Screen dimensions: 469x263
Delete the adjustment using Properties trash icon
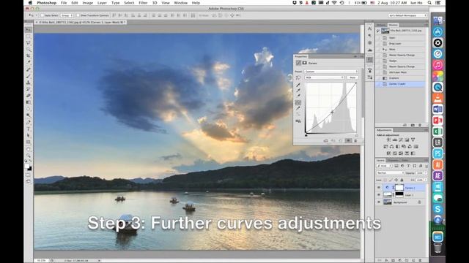[x=355, y=141]
